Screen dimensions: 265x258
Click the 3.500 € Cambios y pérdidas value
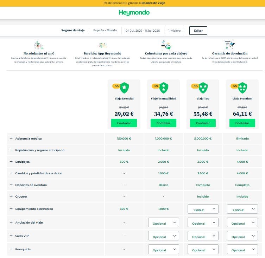(x=203, y=173)
